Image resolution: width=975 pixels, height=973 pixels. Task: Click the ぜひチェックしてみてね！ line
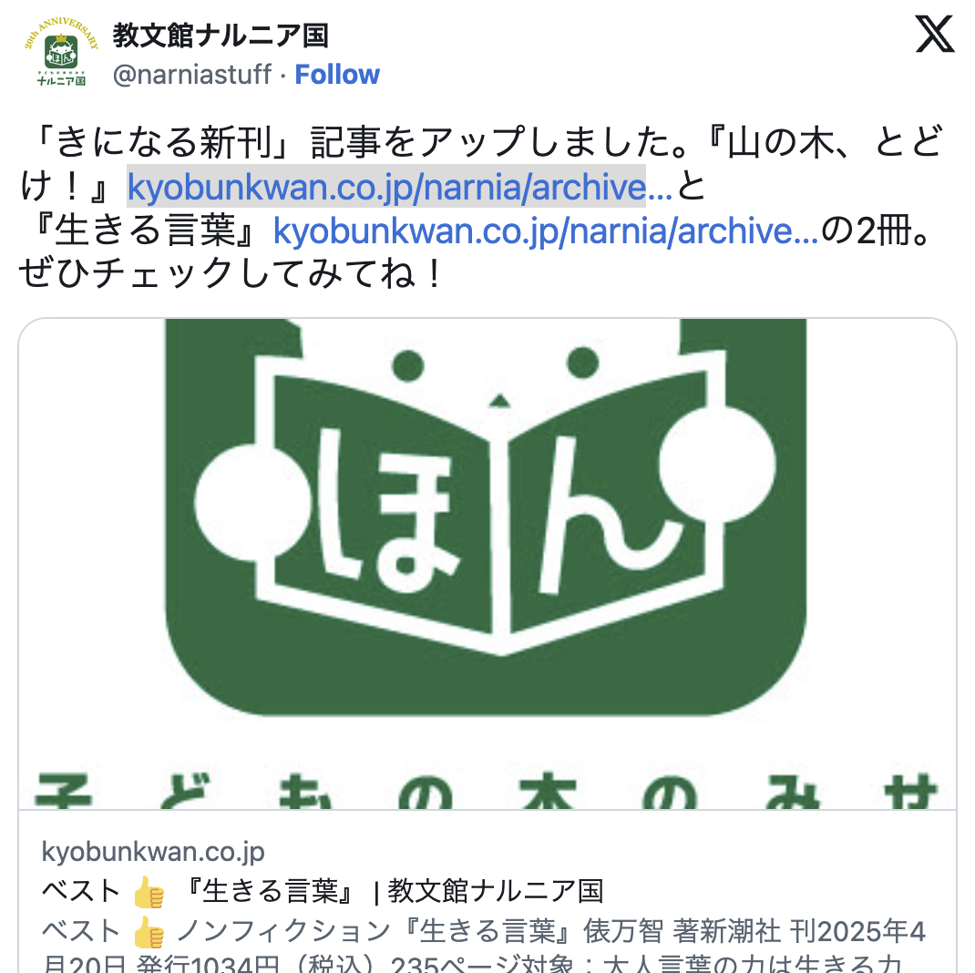click(231, 273)
